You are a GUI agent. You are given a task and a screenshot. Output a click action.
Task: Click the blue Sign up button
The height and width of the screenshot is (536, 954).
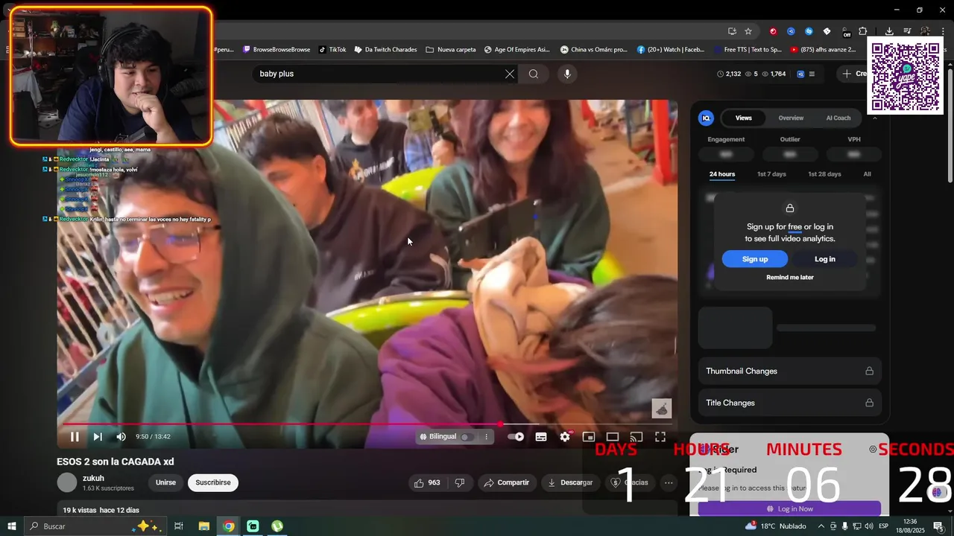[x=755, y=259]
